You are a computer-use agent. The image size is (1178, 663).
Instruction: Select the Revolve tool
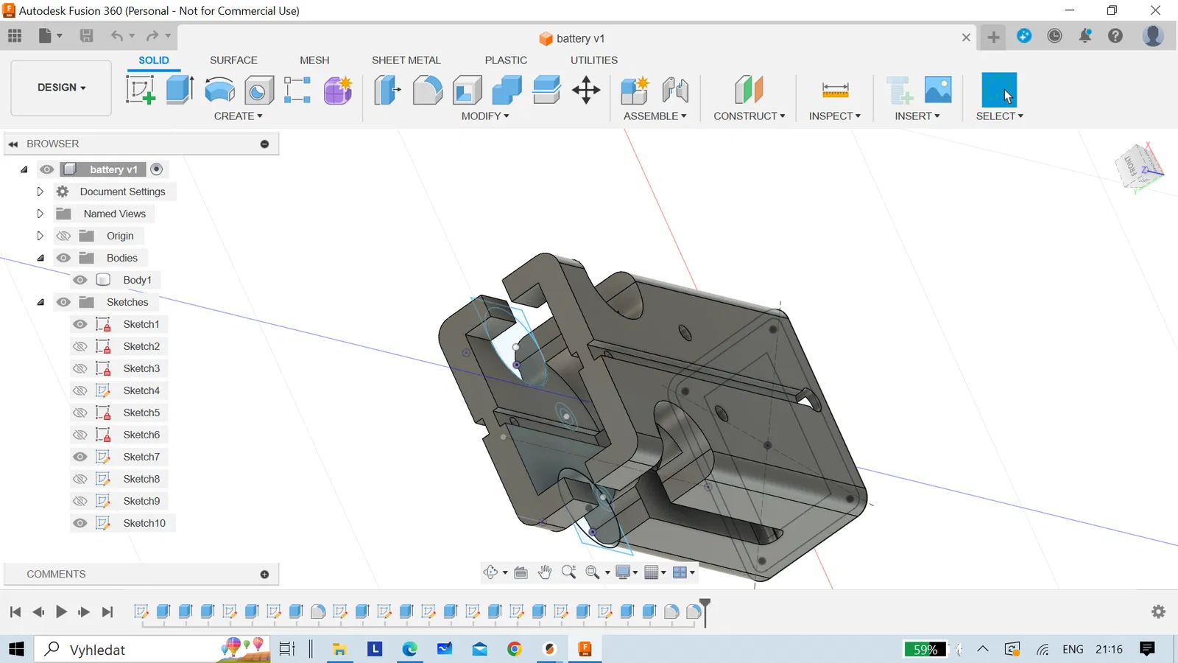click(x=219, y=90)
